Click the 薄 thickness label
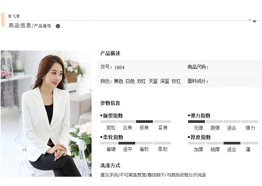 (248, 149)
